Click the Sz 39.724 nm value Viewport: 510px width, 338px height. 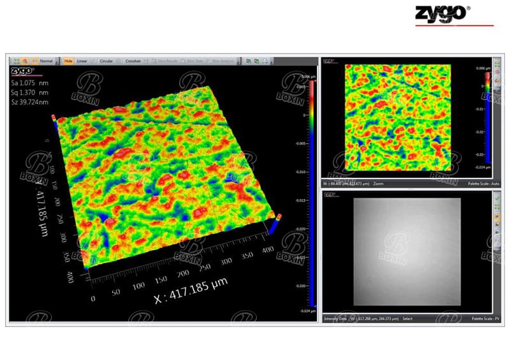pyautogui.click(x=29, y=102)
